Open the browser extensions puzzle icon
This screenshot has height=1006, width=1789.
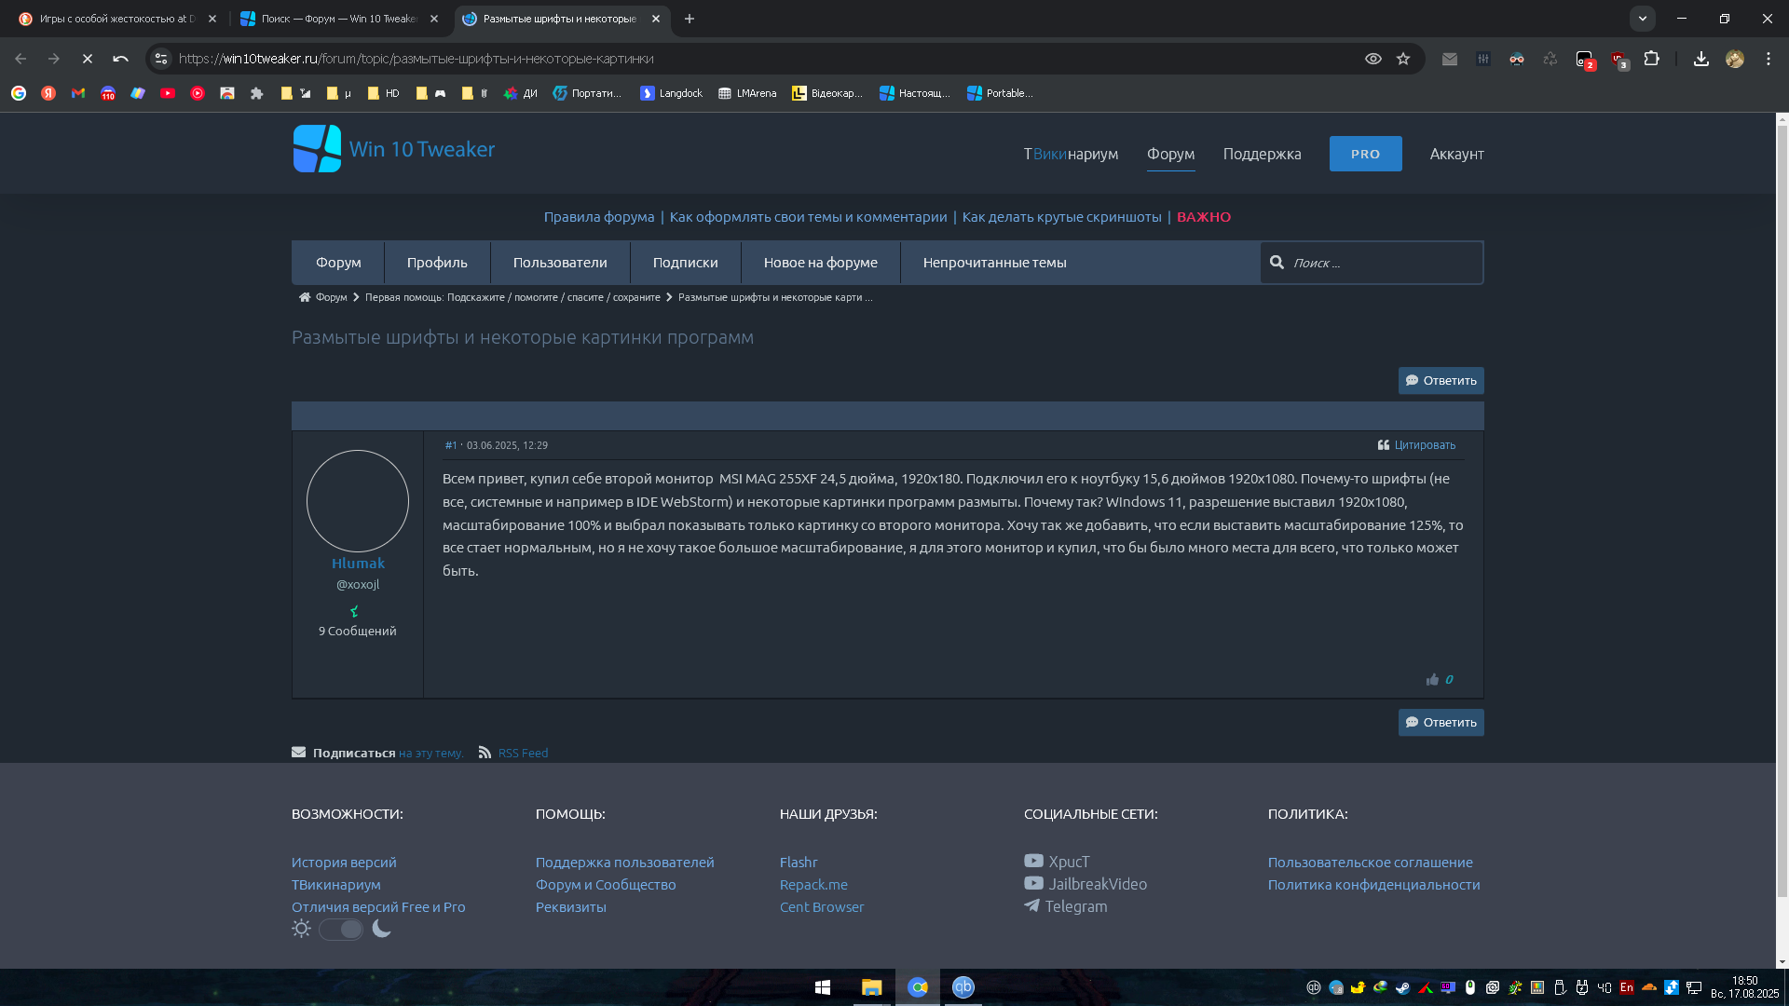tap(1651, 59)
